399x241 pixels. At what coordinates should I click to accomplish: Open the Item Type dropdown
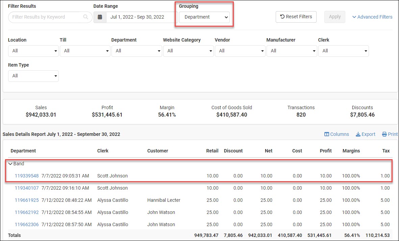(x=33, y=76)
